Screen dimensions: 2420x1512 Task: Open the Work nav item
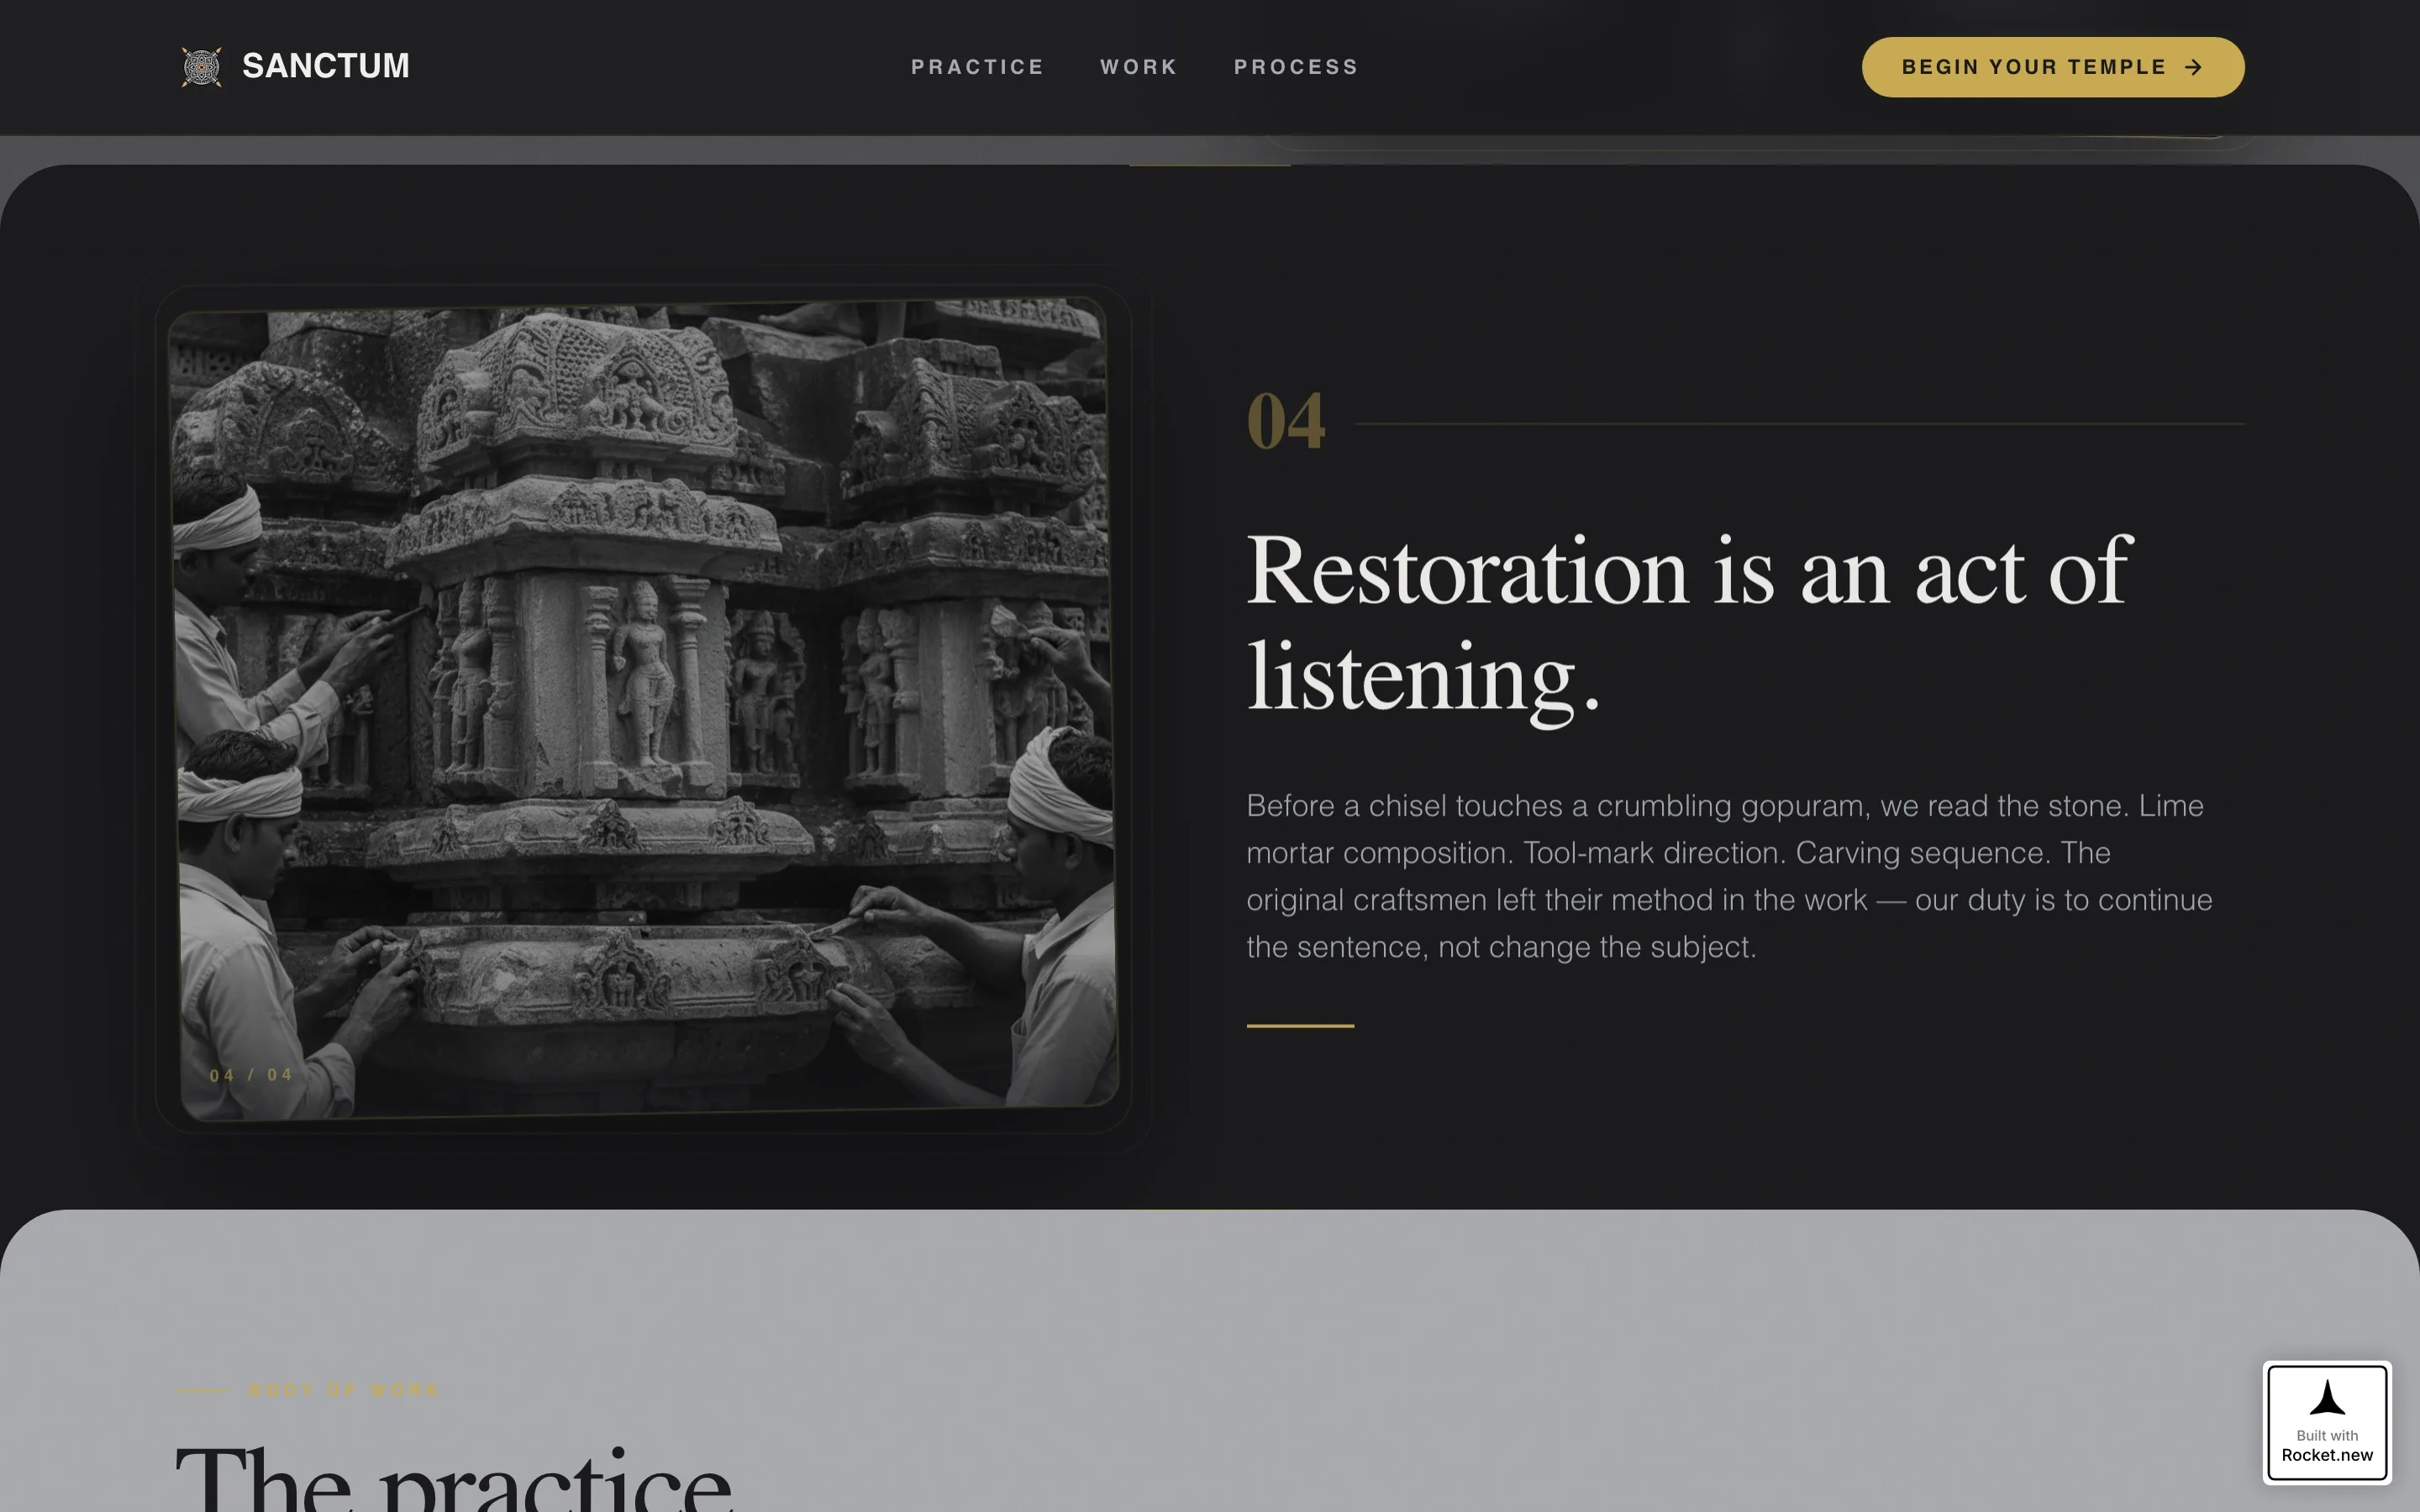click(x=1139, y=67)
